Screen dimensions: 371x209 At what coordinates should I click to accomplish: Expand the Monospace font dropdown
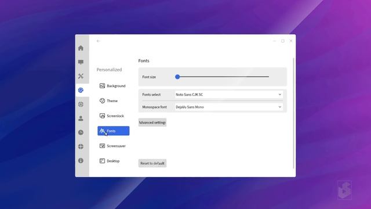click(x=228, y=107)
